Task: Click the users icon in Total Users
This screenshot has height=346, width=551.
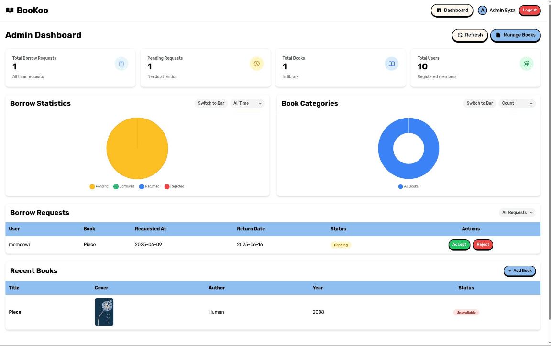Action: point(527,64)
